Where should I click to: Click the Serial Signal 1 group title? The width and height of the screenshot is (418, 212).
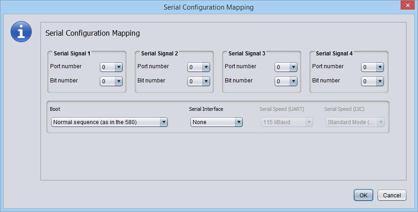72,54
